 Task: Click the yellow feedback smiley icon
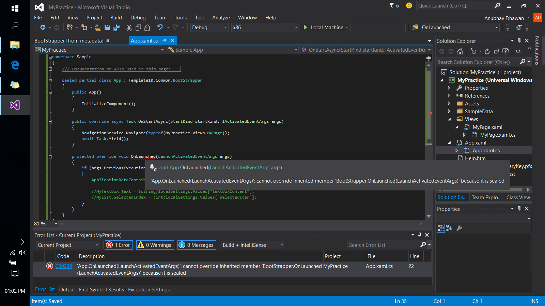409,5
